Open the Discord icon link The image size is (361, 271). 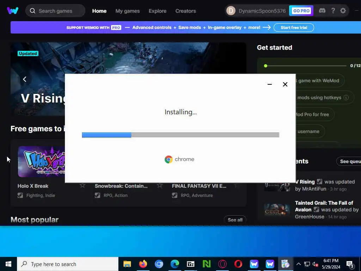pyautogui.click(x=322, y=11)
